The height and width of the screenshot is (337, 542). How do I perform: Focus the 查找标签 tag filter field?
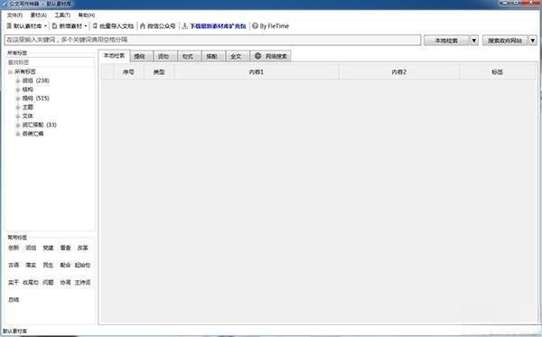coord(51,62)
